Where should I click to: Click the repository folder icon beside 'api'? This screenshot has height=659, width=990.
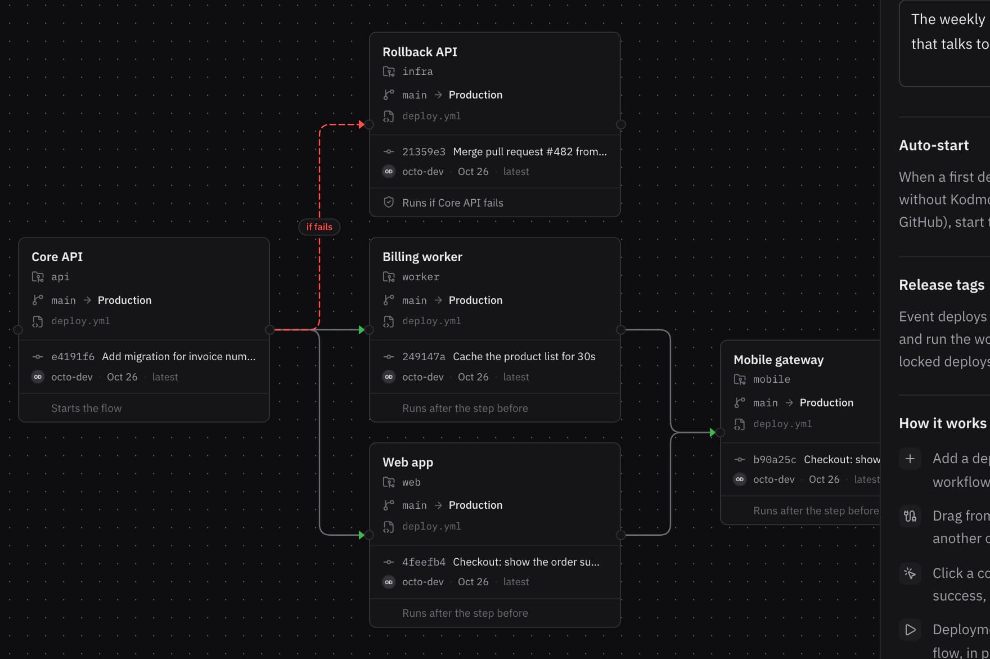coord(38,277)
